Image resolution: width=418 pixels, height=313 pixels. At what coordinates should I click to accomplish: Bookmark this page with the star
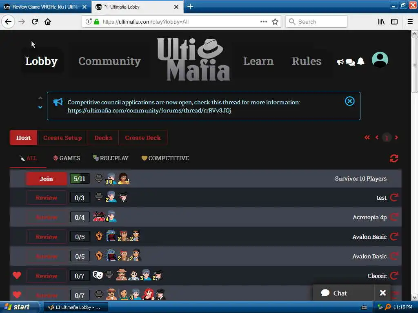275,22
